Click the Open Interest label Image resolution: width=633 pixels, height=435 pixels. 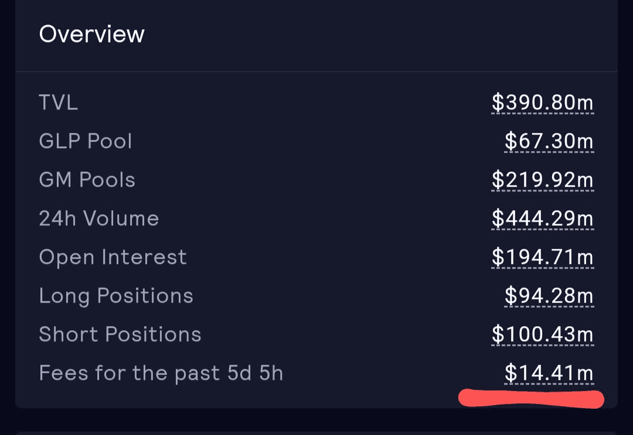coord(113,258)
